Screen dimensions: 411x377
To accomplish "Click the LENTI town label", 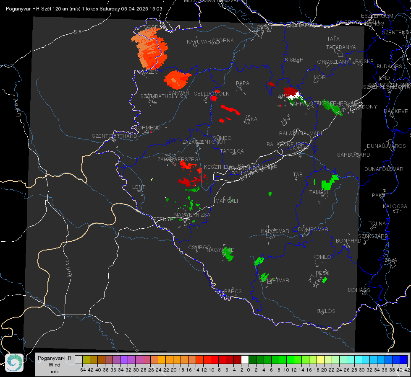I will 139,187.
